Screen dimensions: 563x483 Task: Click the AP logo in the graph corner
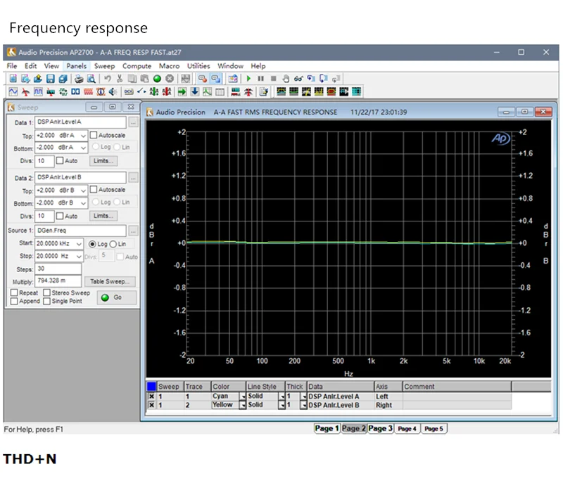click(x=500, y=139)
